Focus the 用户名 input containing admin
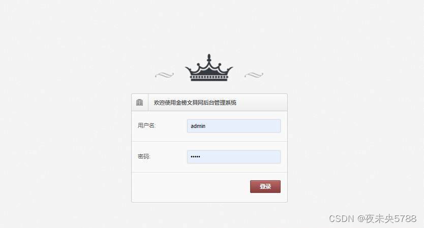The image size is (424, 228). (x=234, y=126)
